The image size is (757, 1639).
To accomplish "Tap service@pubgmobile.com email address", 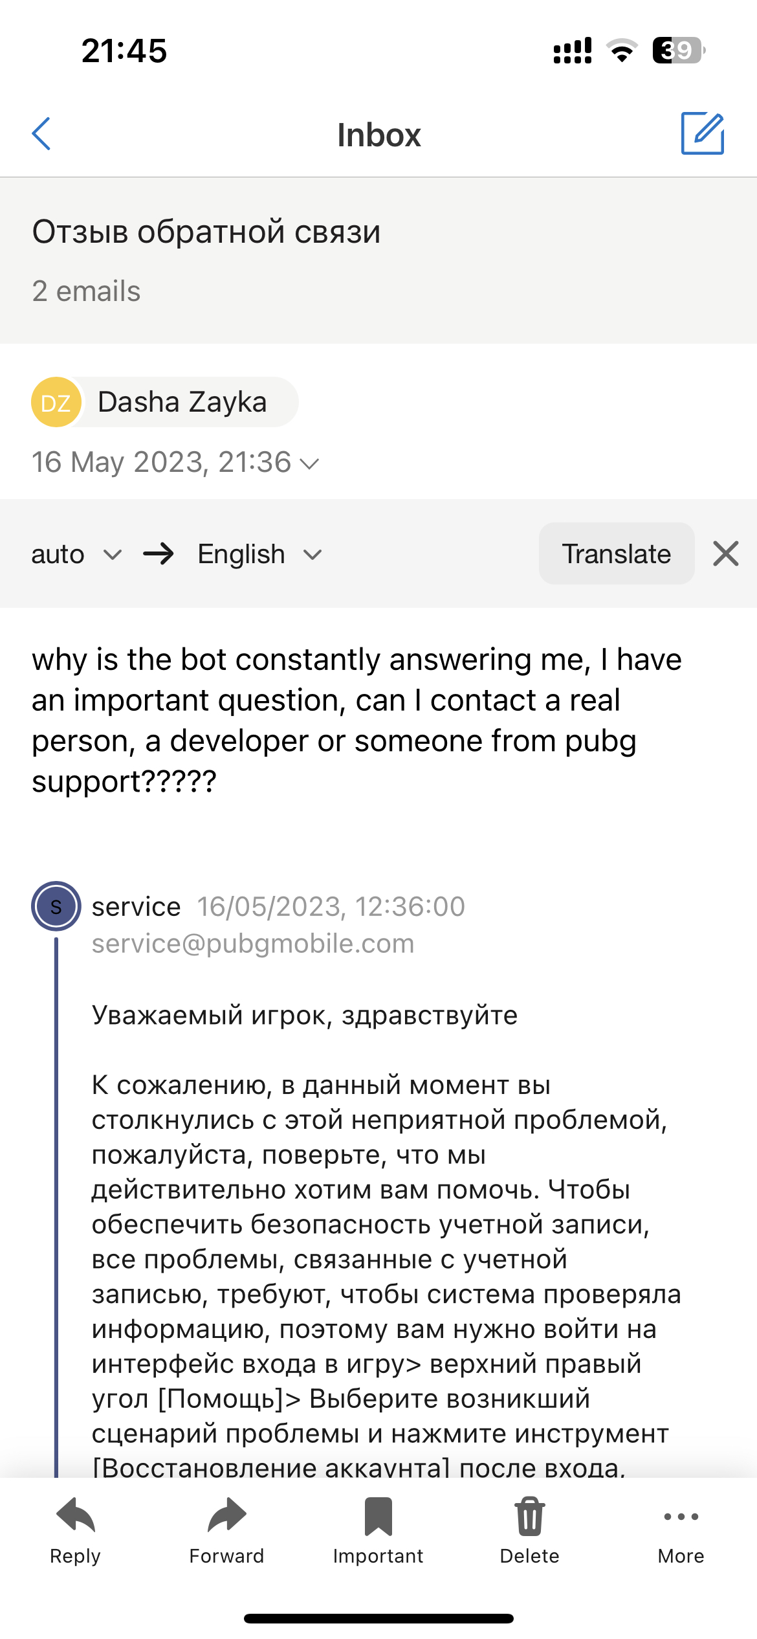I will [x=252, y=944].
